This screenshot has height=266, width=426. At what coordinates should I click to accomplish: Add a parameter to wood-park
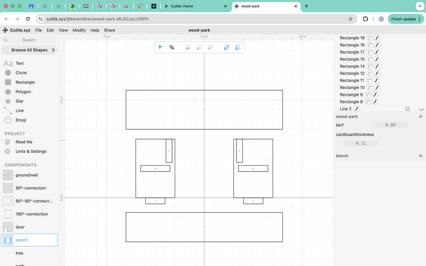(420, 117)
